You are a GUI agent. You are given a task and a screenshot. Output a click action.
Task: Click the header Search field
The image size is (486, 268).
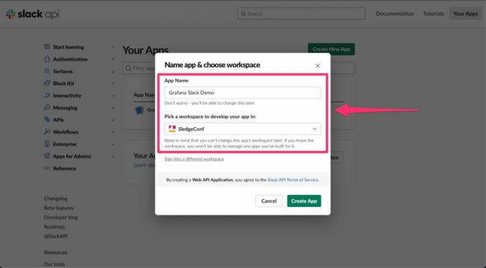point(301,14)
